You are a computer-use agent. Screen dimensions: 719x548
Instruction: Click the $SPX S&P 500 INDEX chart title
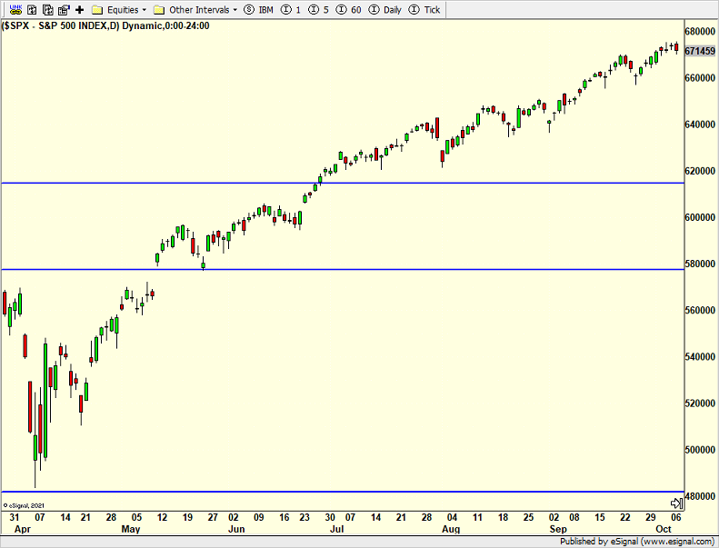pos(107,25)
